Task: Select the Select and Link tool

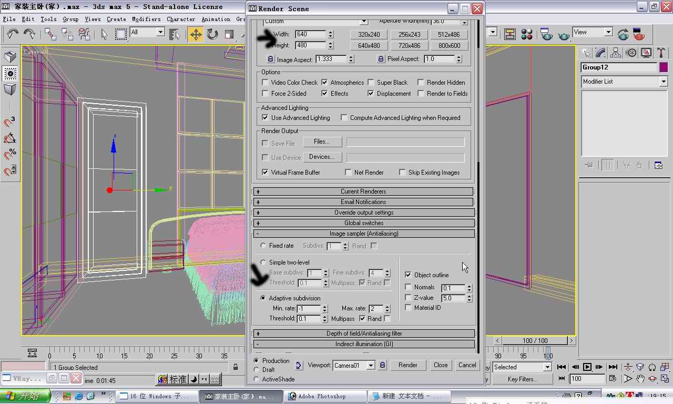Action: [50, 34]
